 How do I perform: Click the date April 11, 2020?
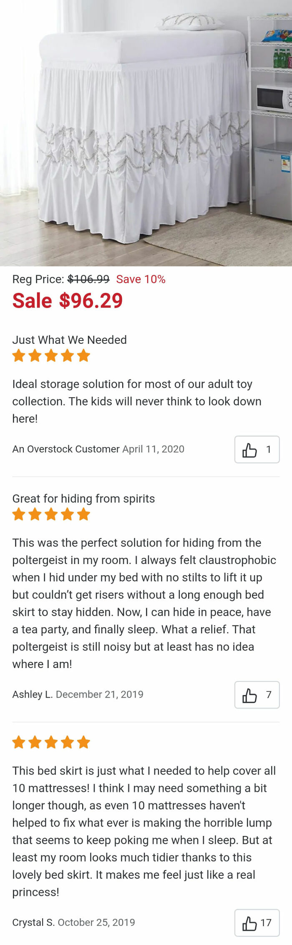tap(153, 449)
